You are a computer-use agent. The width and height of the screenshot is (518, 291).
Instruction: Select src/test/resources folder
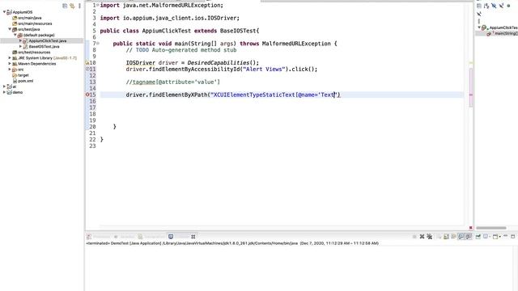(34, 52)
